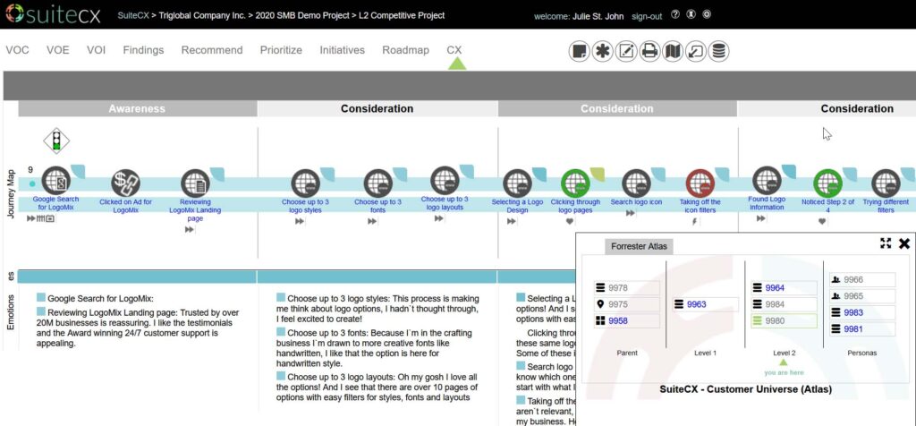Click Atlas Level 2 entry 9984
Screen dimensions: 916x426
[784, 304]
